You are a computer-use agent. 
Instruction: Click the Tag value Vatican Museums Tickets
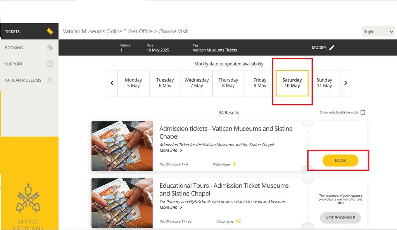[215, 50]
